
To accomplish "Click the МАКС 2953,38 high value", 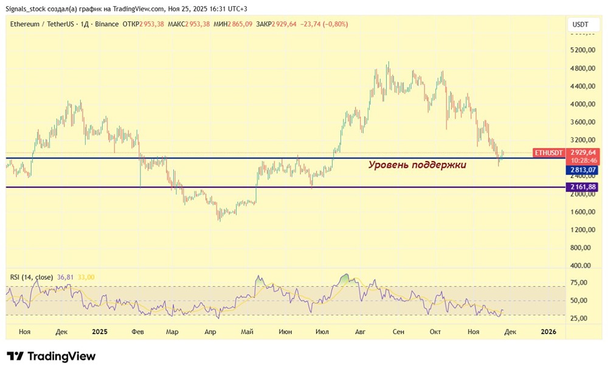I will point(188,24).
